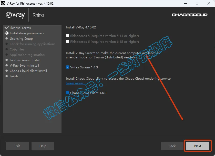Select License Terms step
The image size is (215, 156).
20,28
